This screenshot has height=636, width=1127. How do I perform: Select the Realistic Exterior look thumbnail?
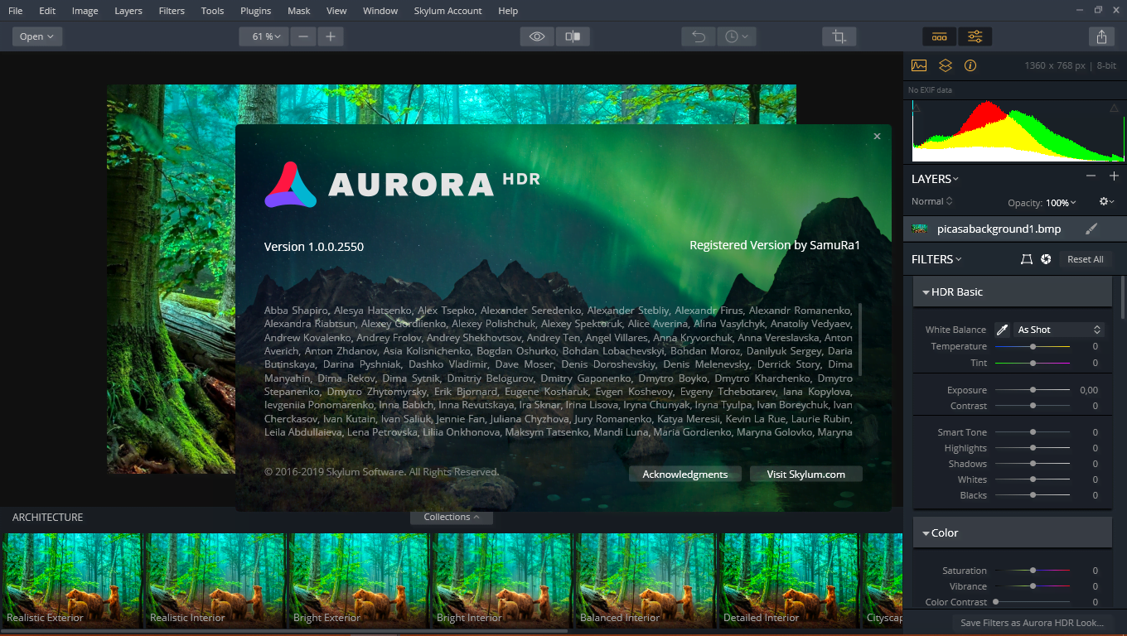tap(71, 580)
